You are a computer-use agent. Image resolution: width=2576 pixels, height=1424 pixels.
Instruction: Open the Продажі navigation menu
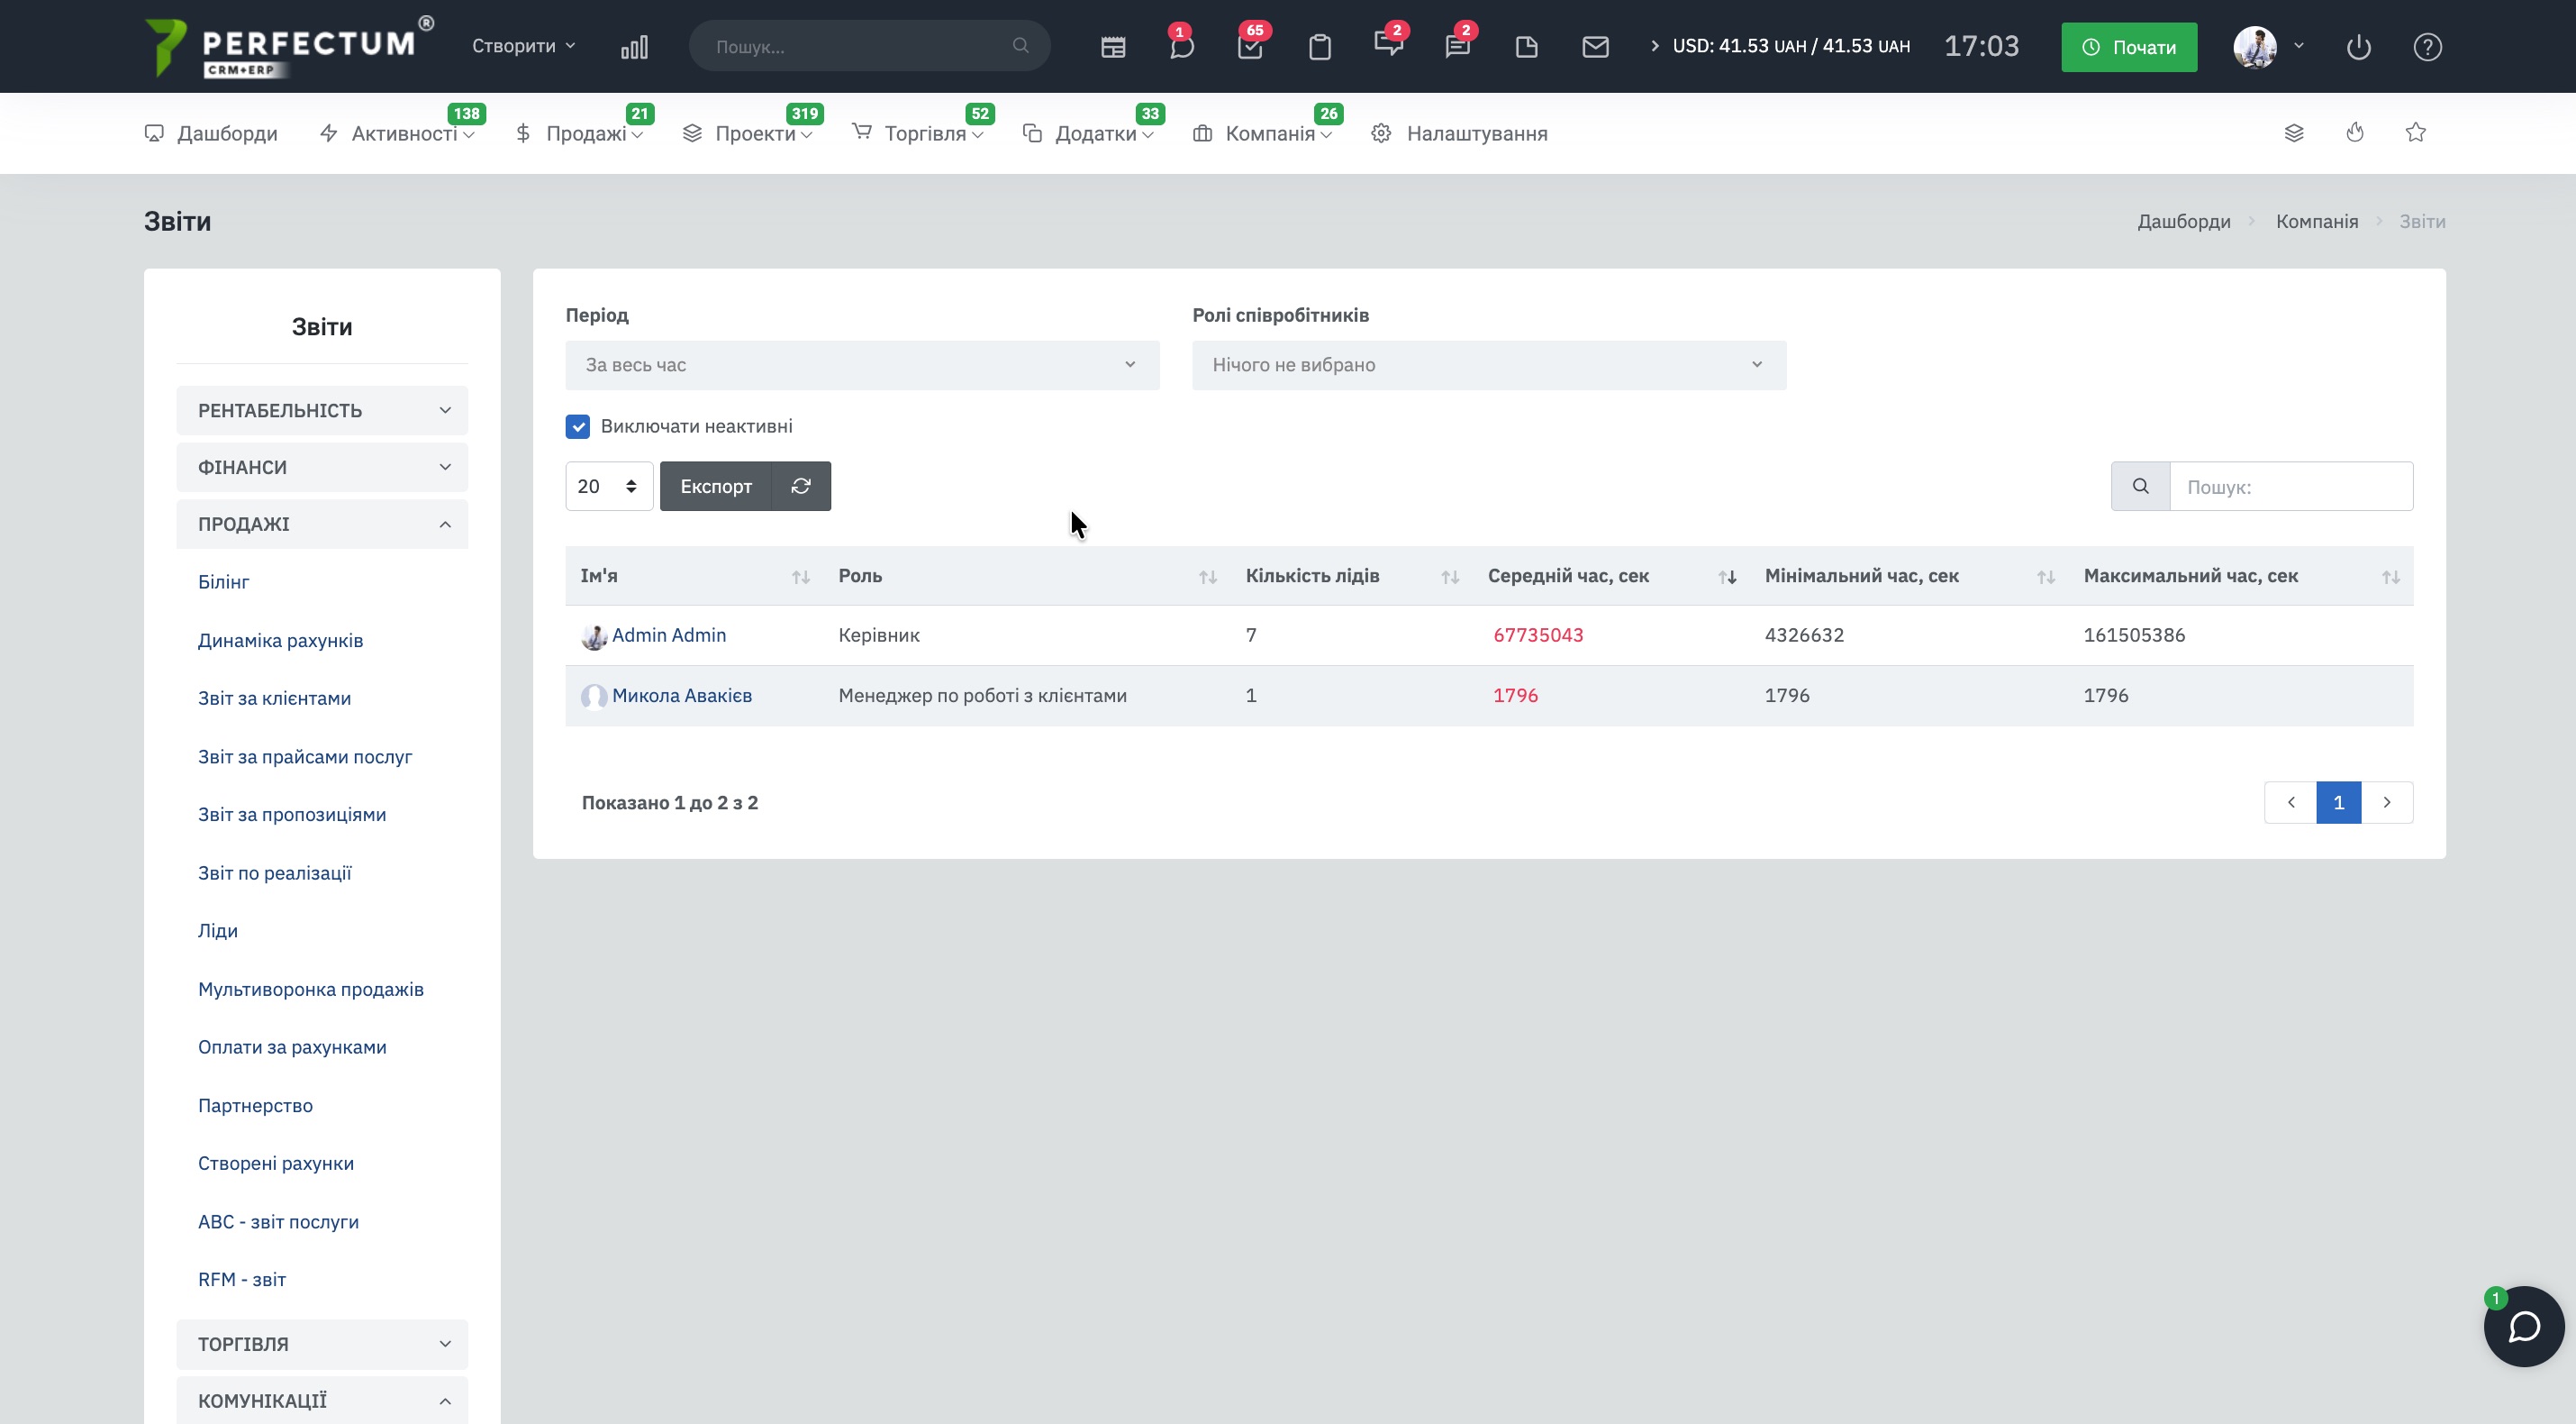coord(585,134)
